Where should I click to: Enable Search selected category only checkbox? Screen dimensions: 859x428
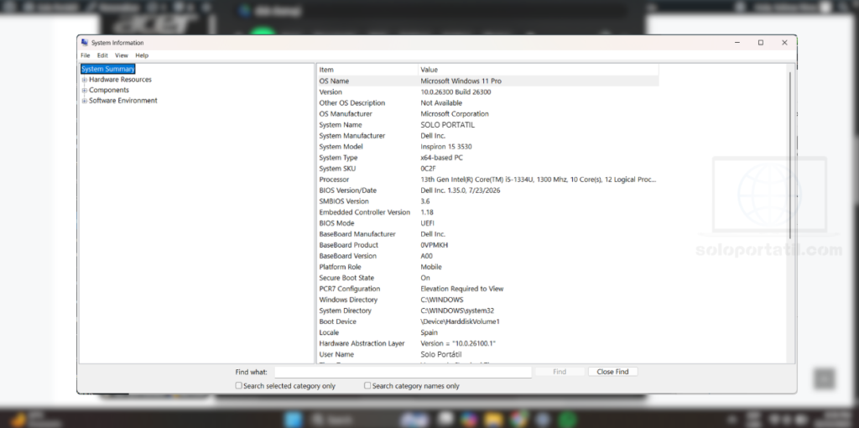238,386
